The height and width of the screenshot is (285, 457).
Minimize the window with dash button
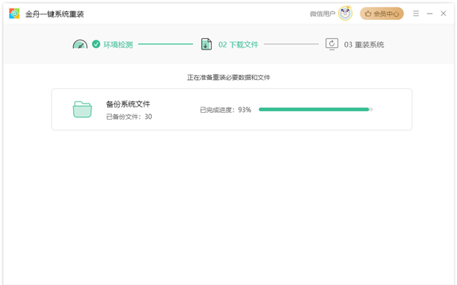click(430, 14)
